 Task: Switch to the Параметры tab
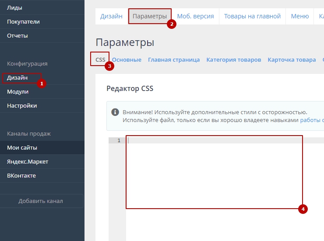(150, 16)
